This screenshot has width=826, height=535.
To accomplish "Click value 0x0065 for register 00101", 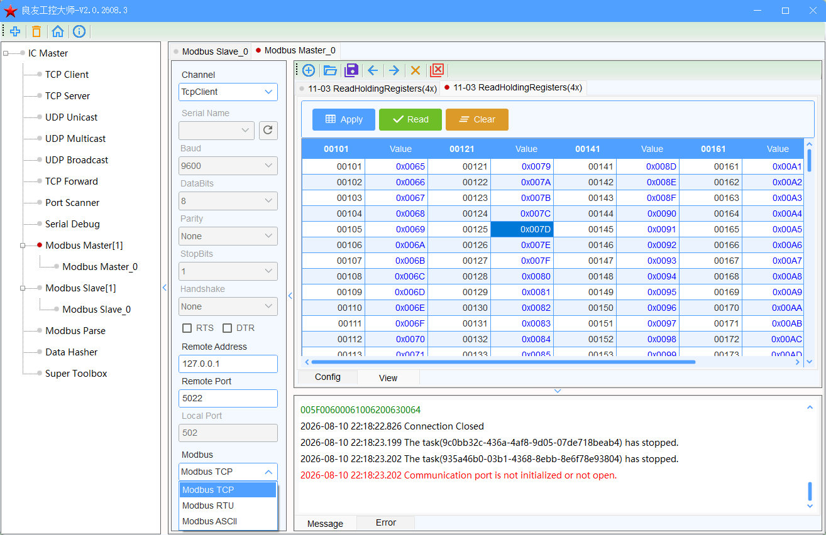I will pyautogui.click(x=396, y=166).
